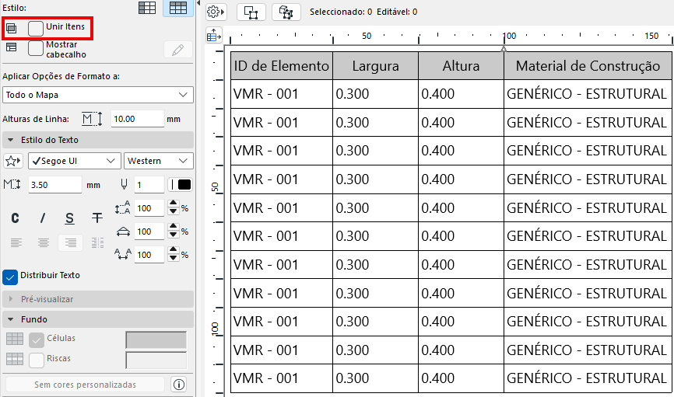Open the favorites star button in Estilo do Texto
Image resolution: width=674 pixels, height=397 pixels.
[x=12, y=161]
